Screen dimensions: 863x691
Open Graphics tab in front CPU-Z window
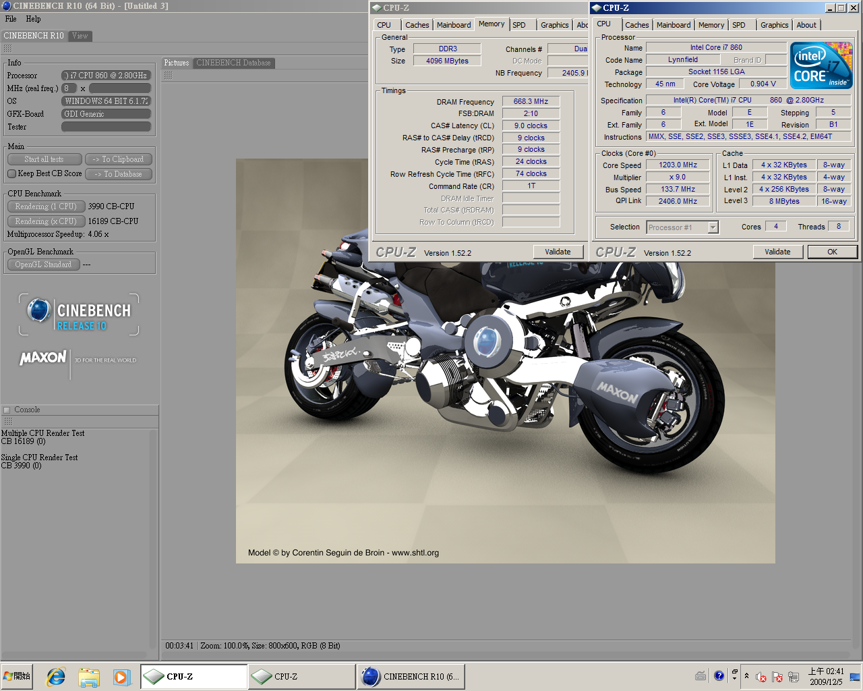tap(774, 25)
